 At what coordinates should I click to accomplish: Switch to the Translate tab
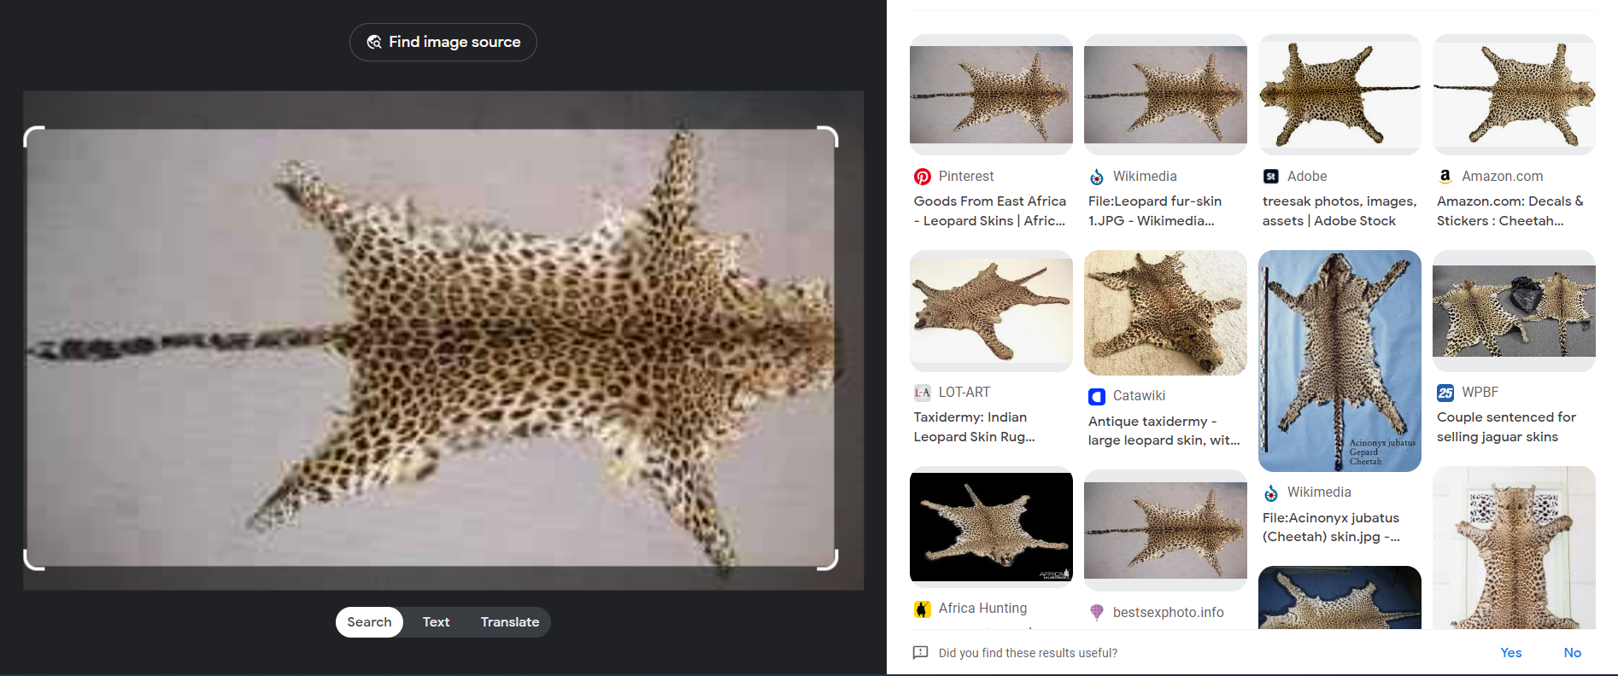point(509,622)
